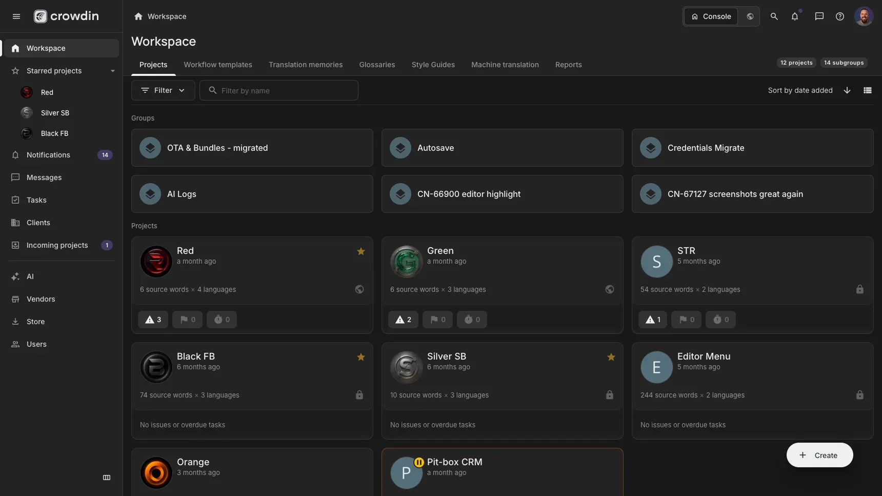Click the Create button
Image resolution: width=882 pixels, height=496 pixels.
819,455
